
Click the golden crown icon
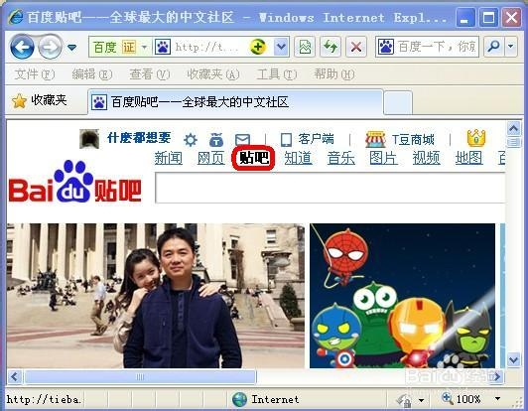click(476, 138)
